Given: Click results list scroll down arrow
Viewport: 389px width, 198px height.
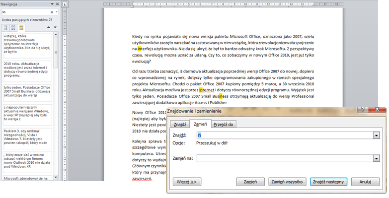Looking at the screenshot, I should [x=56, y=177].
